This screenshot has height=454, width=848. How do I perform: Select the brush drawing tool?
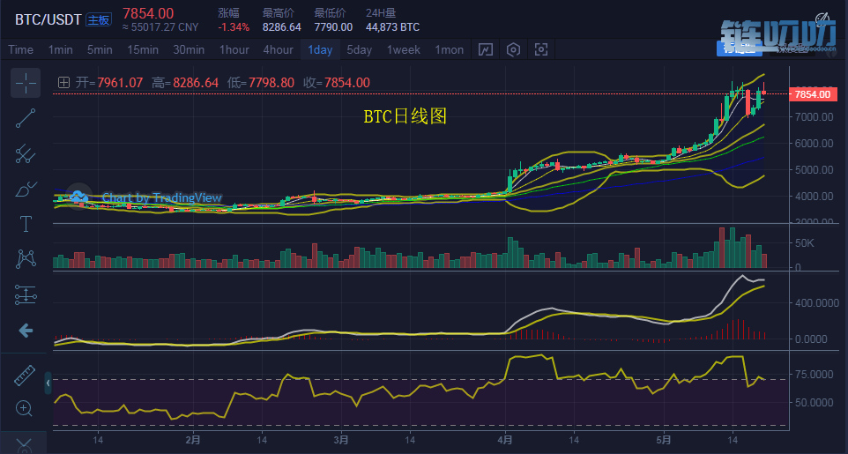[26, 189]
